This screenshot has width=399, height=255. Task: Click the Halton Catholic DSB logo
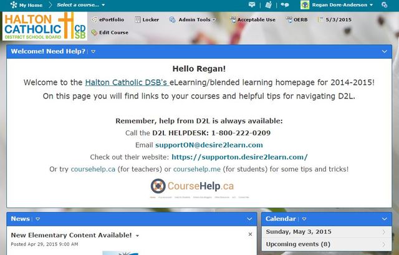[x=45, y=26]
